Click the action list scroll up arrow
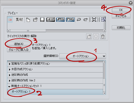The width and height of the screenshot is (134, 103). click(104, 62)
